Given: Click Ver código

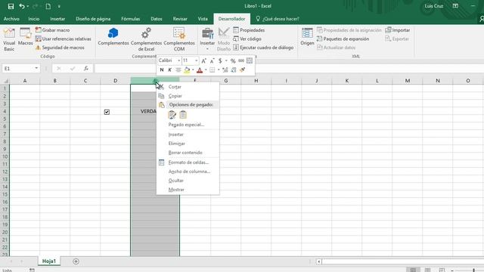Looking at the screenshot, I should pos(247,39).
